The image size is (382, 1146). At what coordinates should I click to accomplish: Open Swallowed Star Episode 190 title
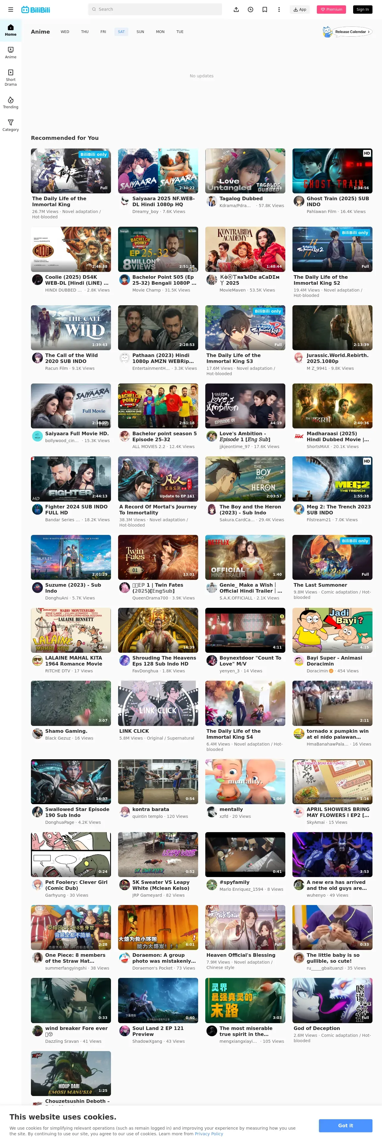point(77,812)
